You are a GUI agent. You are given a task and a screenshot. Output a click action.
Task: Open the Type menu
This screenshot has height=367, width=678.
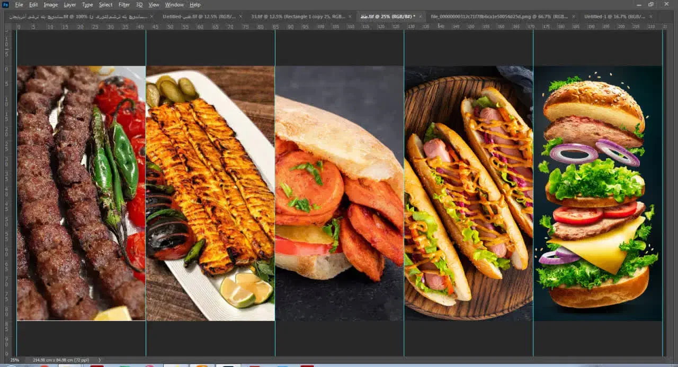87,5
